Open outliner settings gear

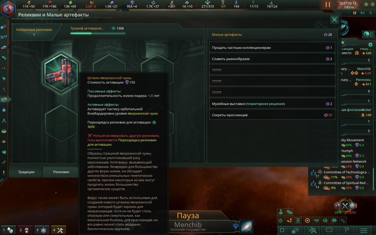coord(370,45)
